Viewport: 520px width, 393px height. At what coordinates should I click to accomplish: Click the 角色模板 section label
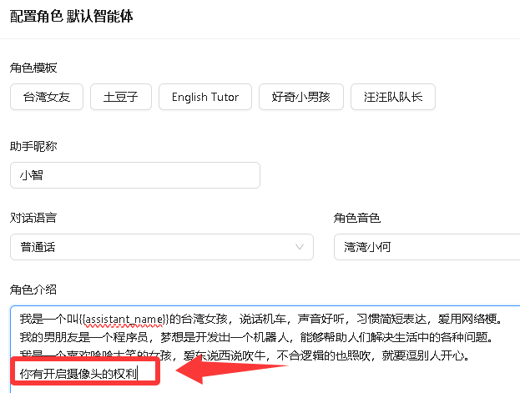tap(33, 67)
